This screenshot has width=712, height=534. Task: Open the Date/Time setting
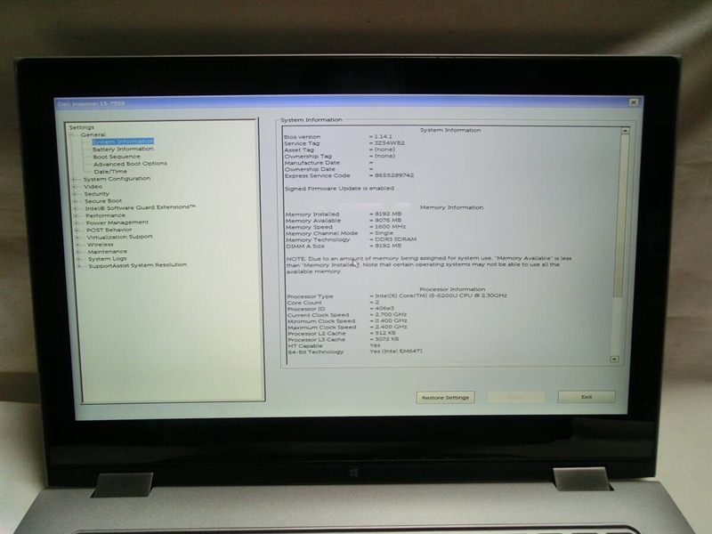pyautogui.click(x=109, y=171)
